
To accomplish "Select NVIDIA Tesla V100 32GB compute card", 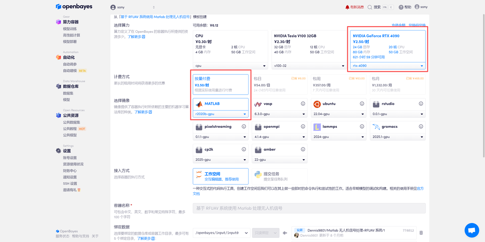I will (x=308, y=49).
